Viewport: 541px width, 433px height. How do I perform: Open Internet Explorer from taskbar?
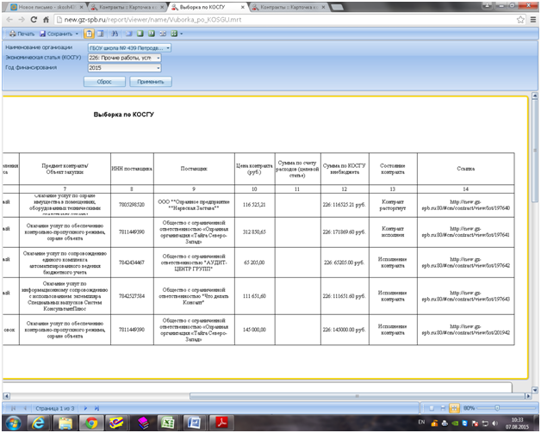tap(38, 423)
